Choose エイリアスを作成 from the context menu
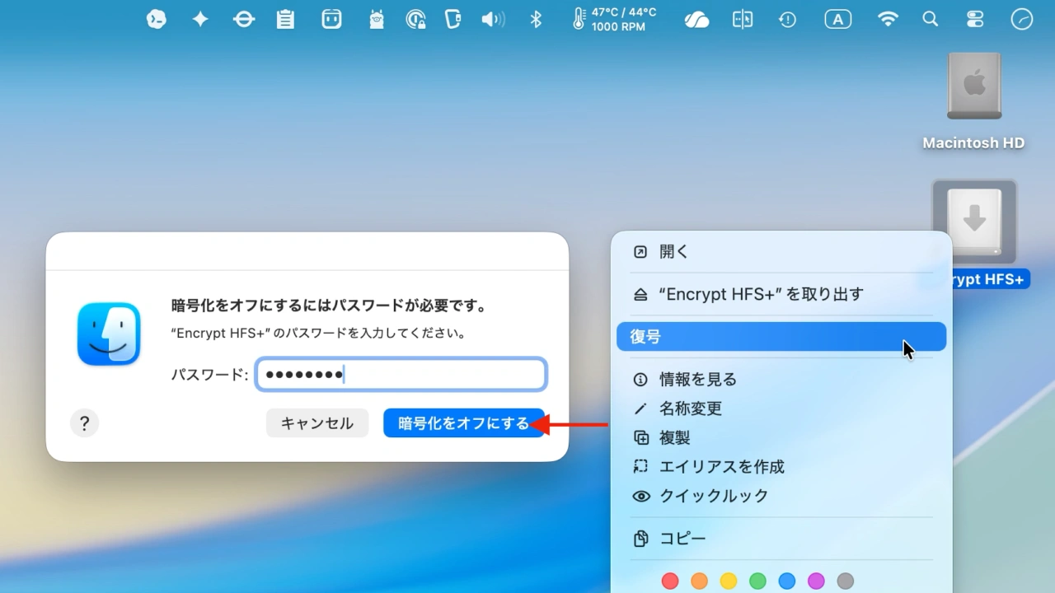The image size is (1055, 593). [x=781, y=466]
